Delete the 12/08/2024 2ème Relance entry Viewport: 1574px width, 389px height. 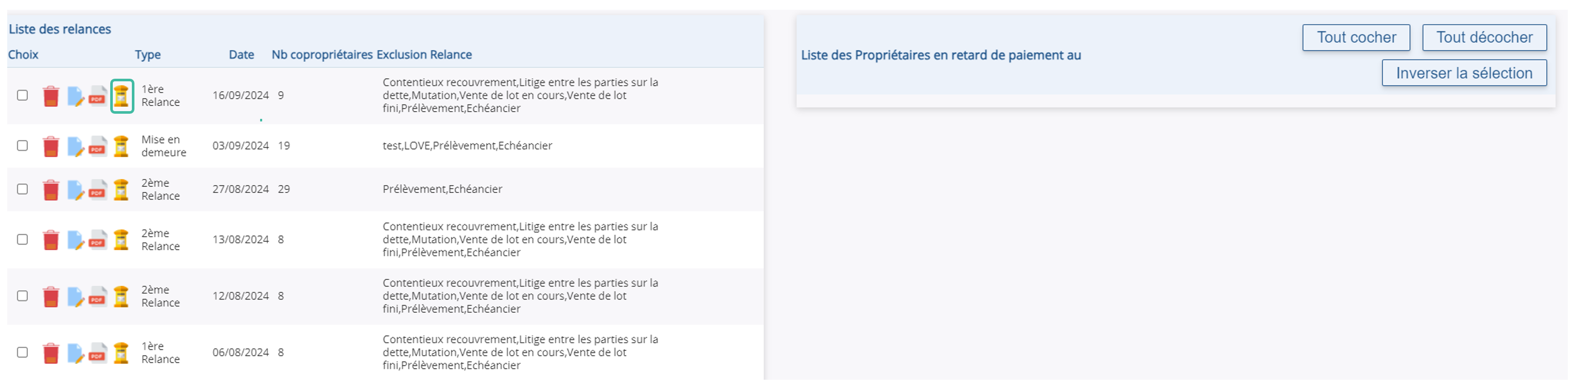click(50, 297)
